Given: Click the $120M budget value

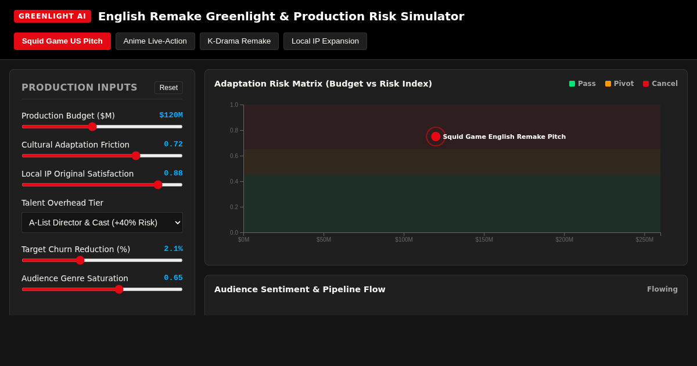Looking at the screenshot, I should [x=171, y=115].
